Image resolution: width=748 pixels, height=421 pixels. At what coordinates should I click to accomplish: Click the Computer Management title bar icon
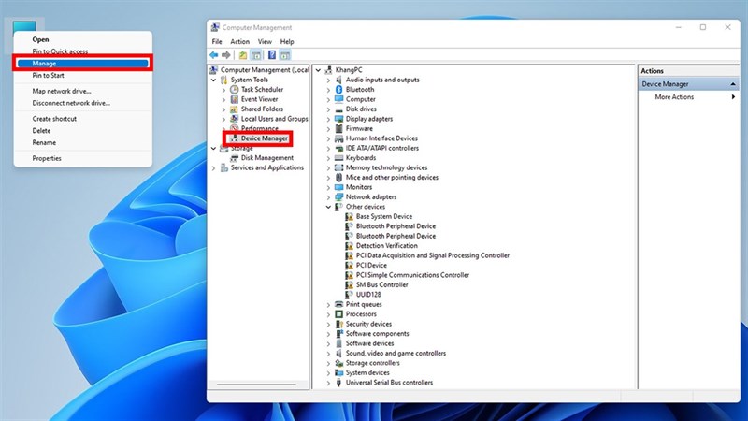click(x=215, y=27)
